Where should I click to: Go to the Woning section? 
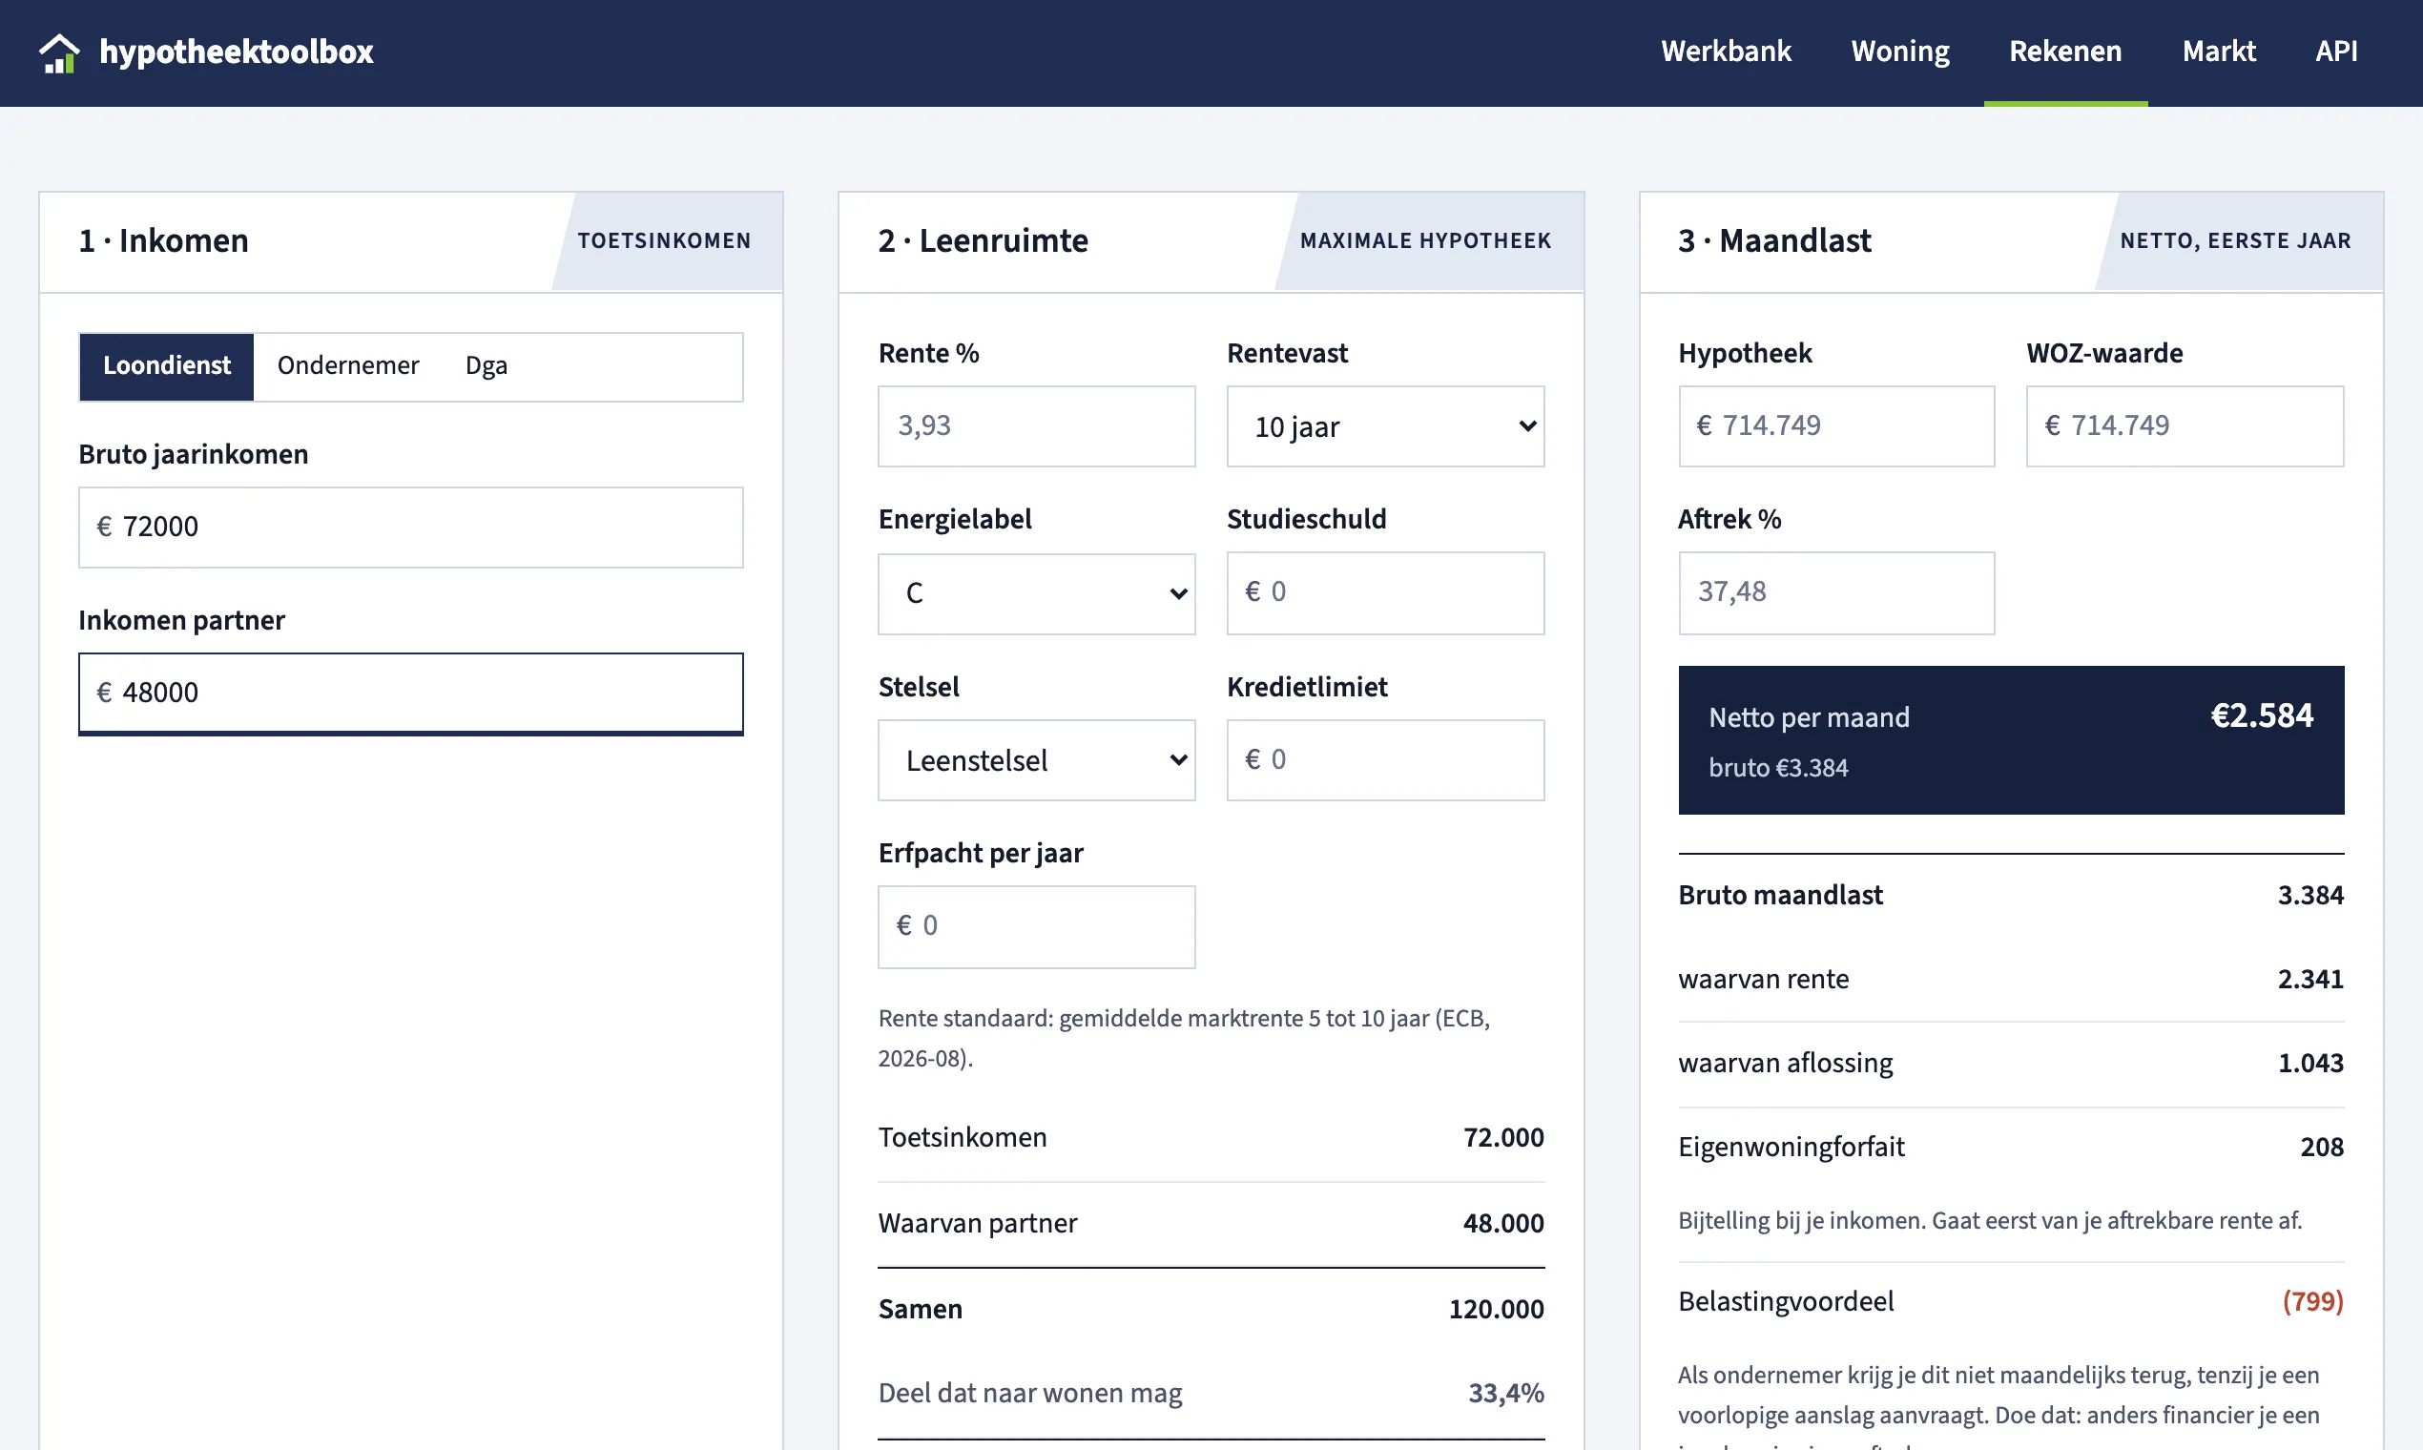[1899, 51]
